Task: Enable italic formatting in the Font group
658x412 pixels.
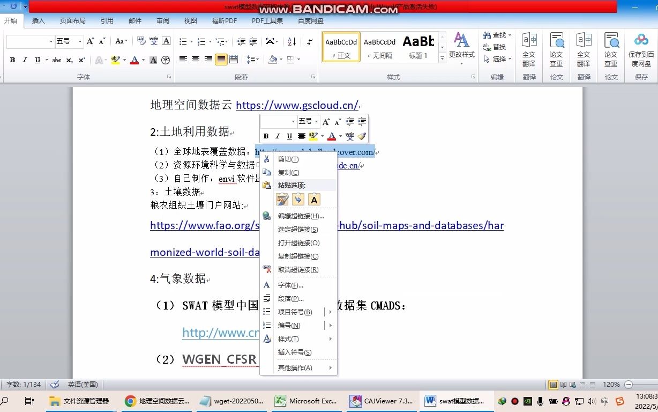Action: 25,60
